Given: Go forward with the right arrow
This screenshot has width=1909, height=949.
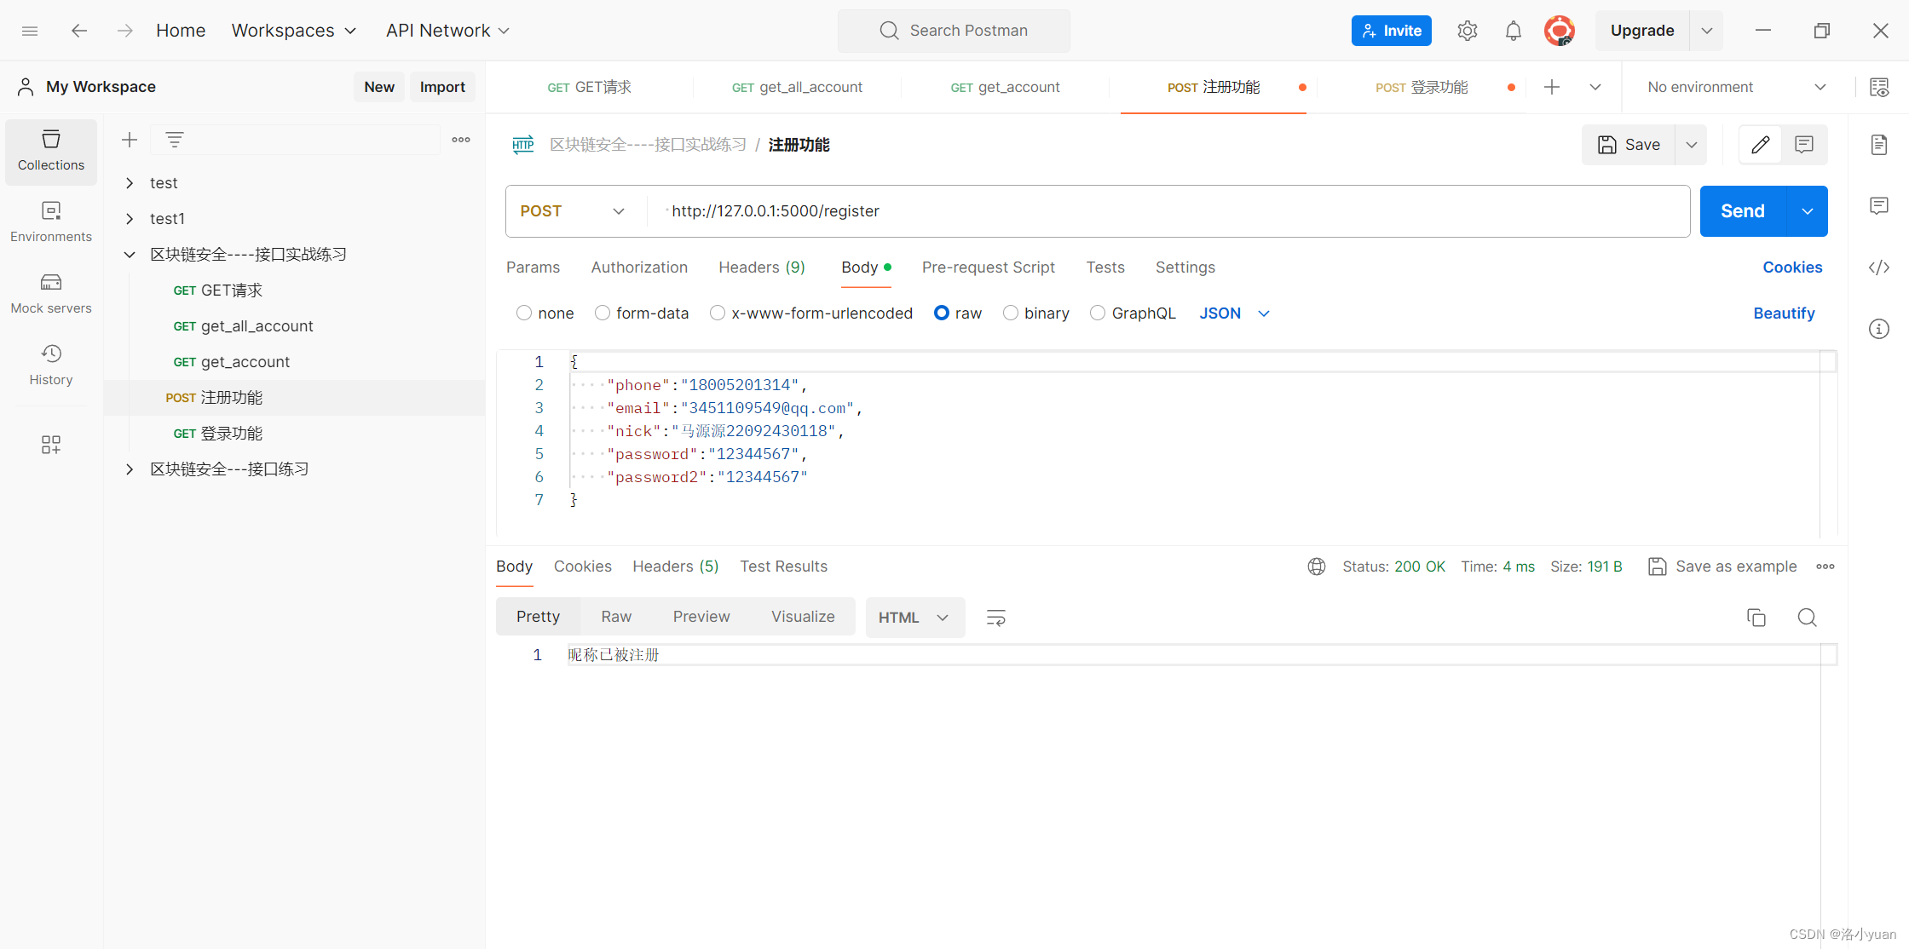Looking at the screenshot, I should click(x=125, y=31).
